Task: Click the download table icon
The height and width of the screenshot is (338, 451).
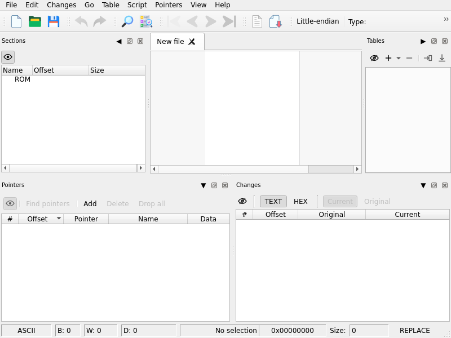Action: (442, 58)
